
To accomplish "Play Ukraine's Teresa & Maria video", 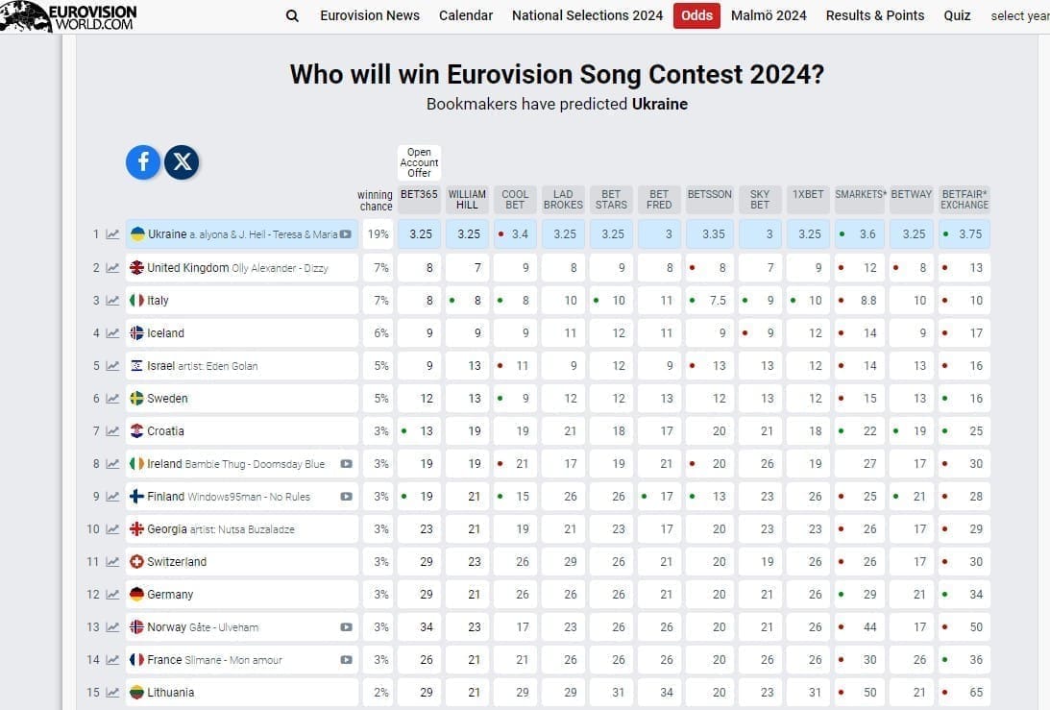I will pyautogui.click(x=346, y=233).
